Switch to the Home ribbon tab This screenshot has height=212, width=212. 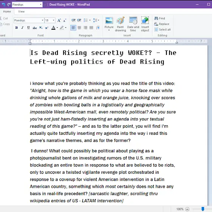[7, 12]
